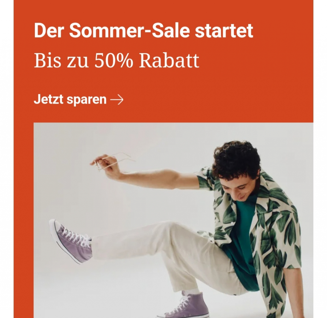Image resolution: width=327 pixels, height=318 pixels.
Task: Click the white sock above the floor sneaker
Action: (x=192, y=291)
